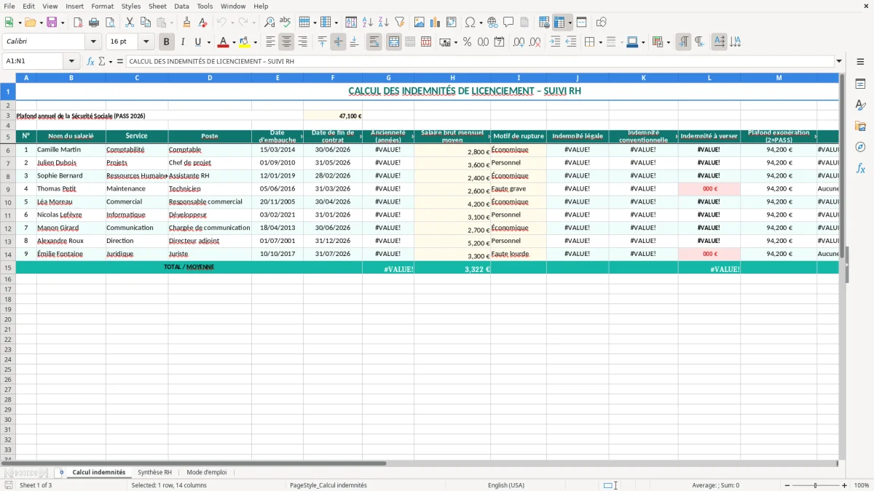Click Sort Descending icon

pyautogui.click(x=383, y=23)
